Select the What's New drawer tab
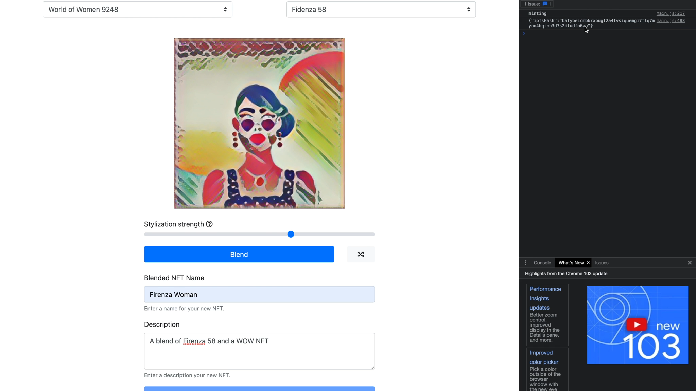The width and height of the screenshot is (696, 391). click(x=571, y=263)
